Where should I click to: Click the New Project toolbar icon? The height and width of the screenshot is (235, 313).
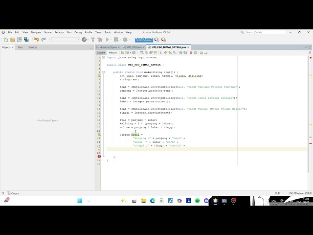12,40
